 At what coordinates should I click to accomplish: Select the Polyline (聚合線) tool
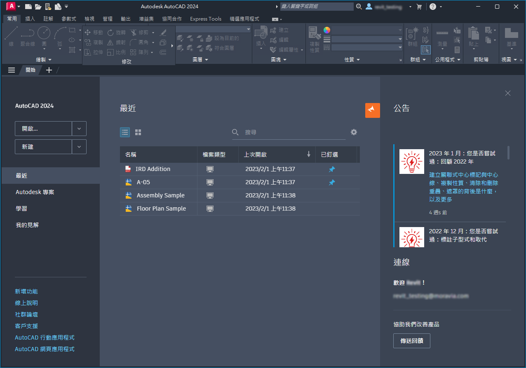[x=28, y=36]
